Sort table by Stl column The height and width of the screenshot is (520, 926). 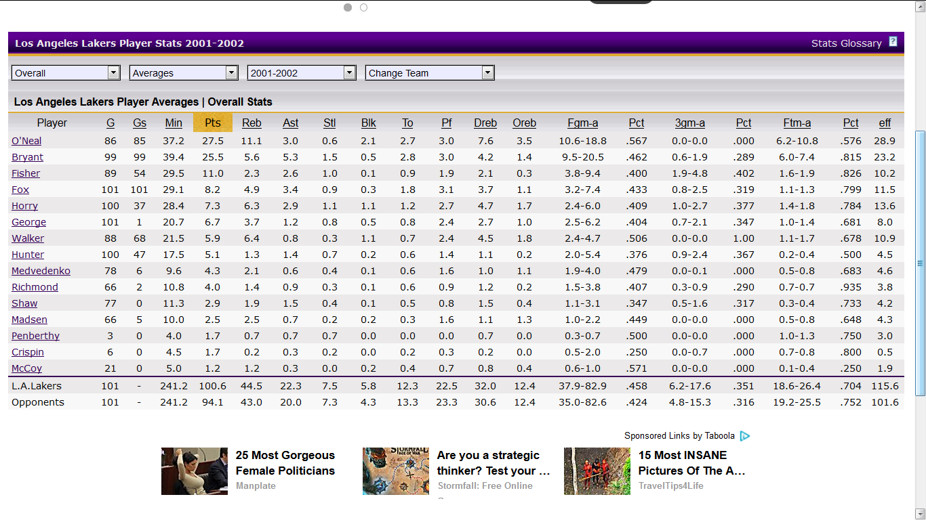[329, 123]
